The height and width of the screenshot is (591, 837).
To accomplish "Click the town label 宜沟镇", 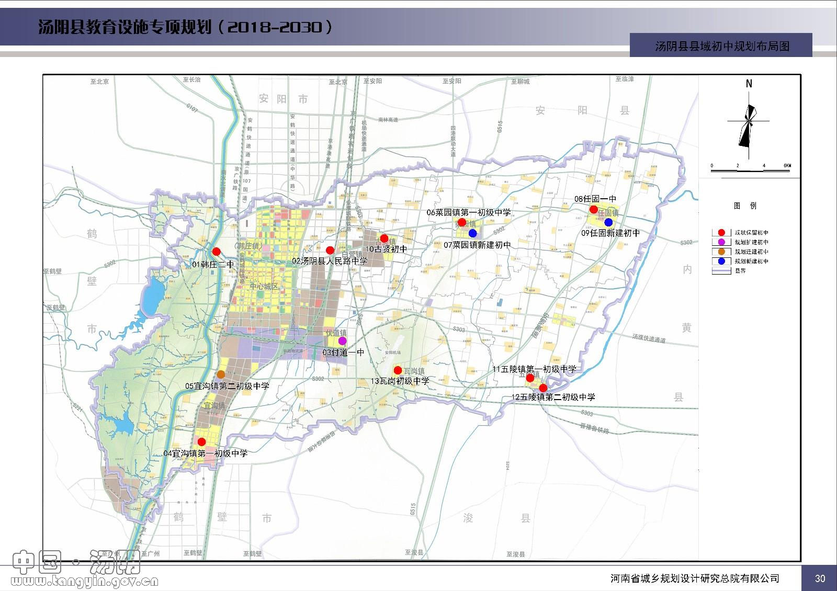I will 214,405.
